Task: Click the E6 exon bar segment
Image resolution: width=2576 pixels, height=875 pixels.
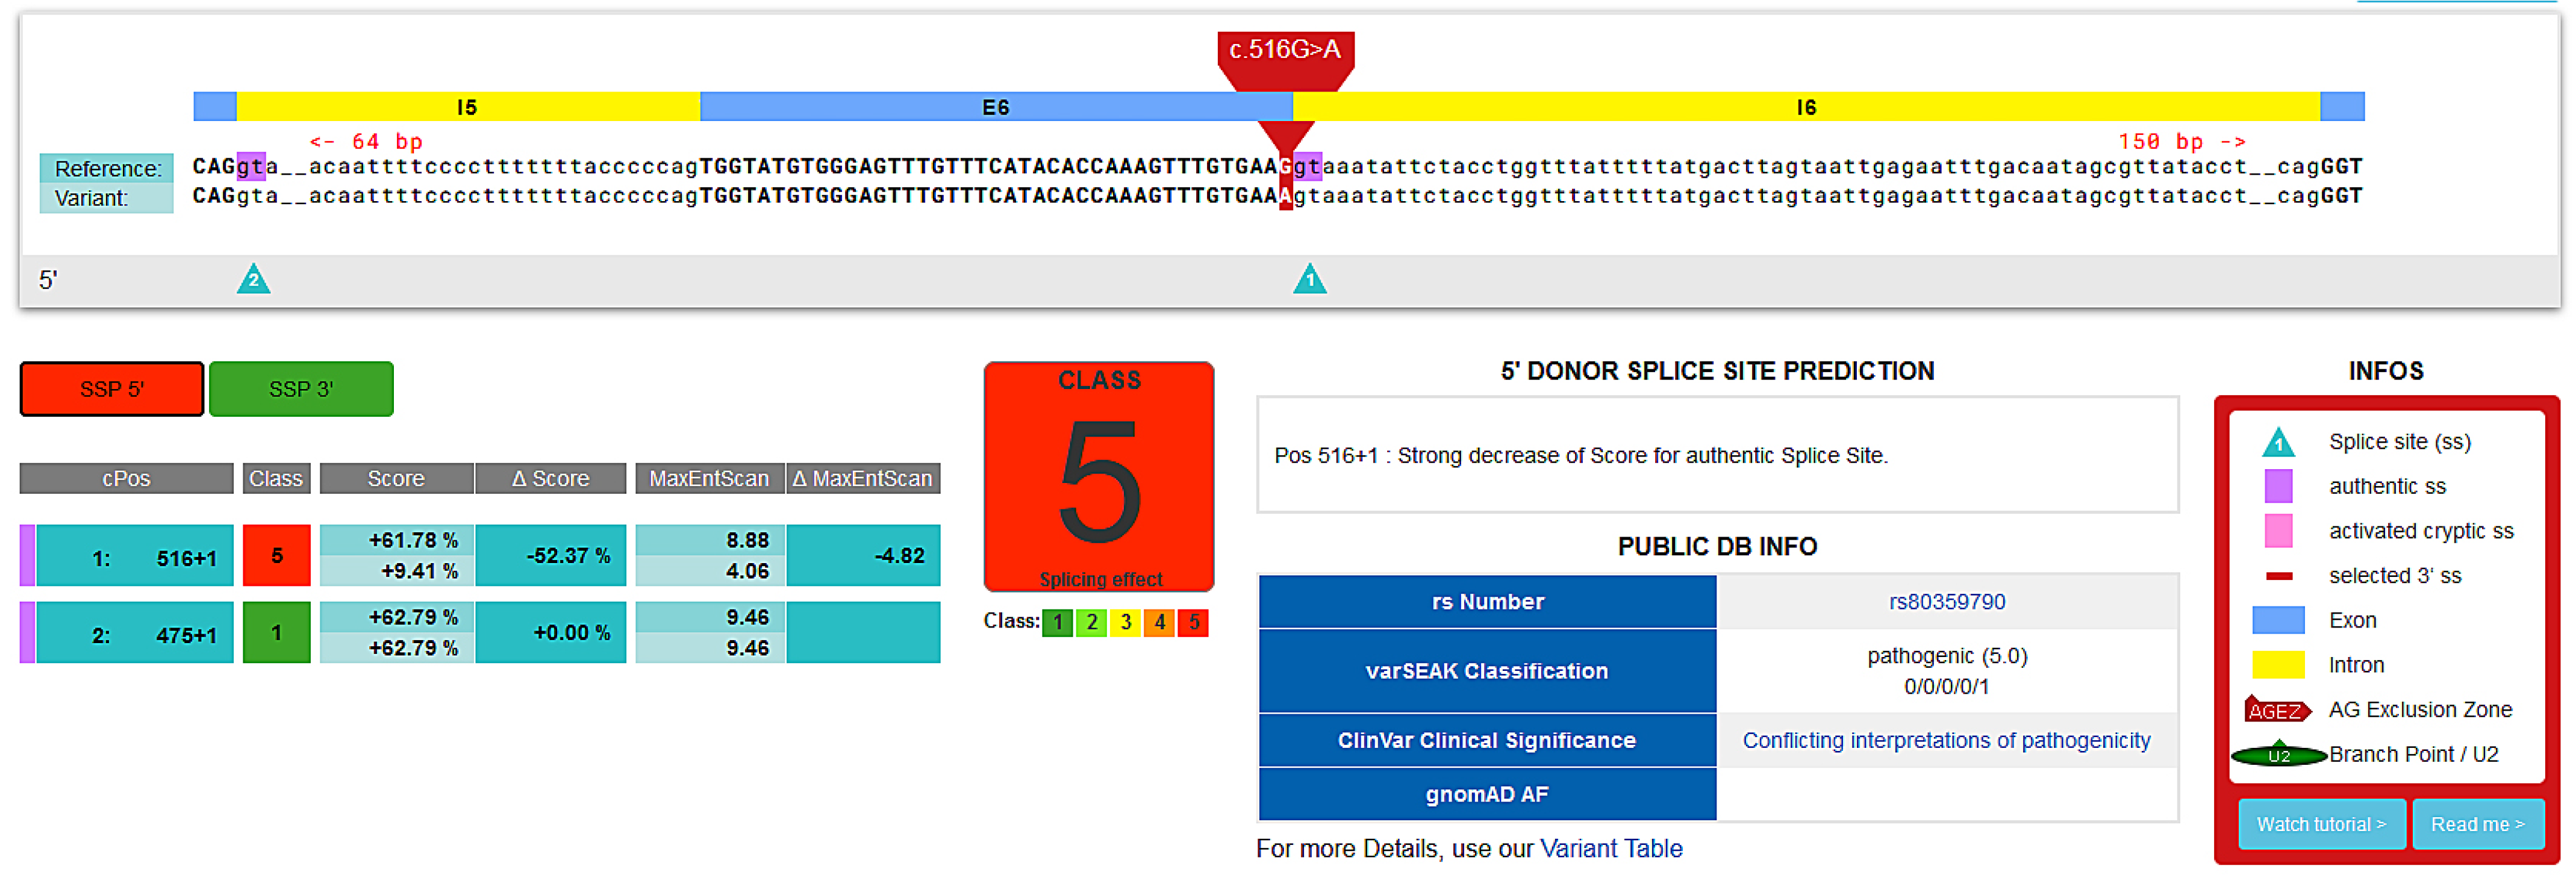Action: (x=995, y=107)
